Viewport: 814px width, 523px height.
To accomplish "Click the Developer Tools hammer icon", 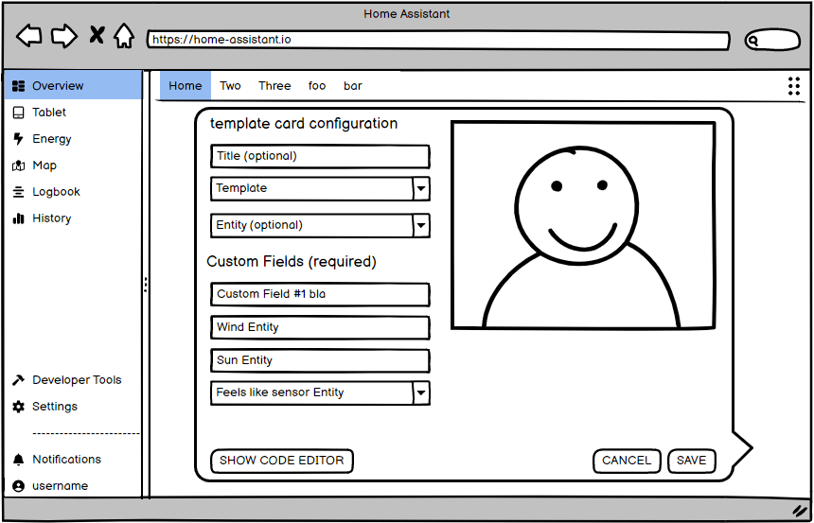I will pyautogui.click(x=18, y=380).
